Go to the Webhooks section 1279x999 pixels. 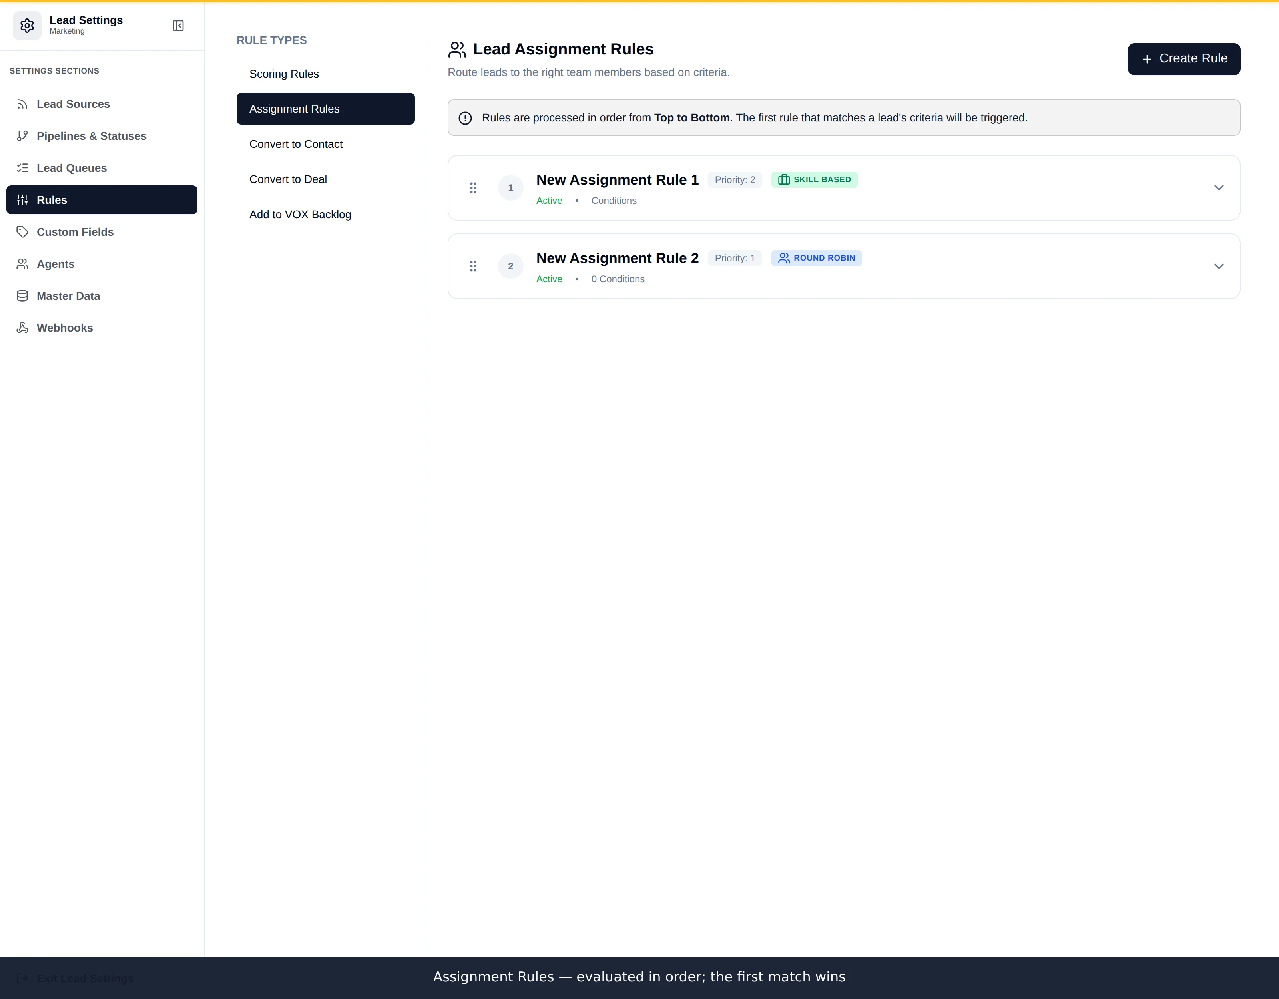coord(102,328)
